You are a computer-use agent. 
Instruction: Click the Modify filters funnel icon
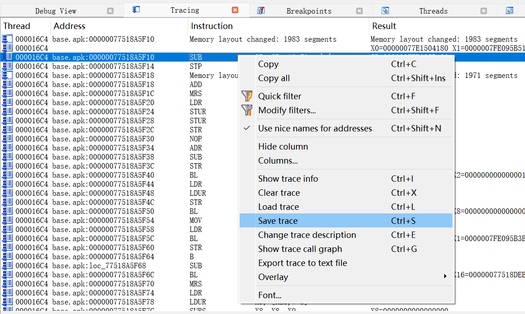247,110
